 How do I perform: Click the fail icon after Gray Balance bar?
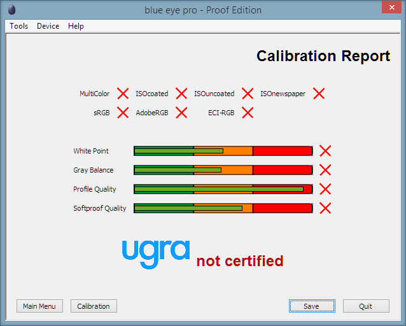point(325,170)
